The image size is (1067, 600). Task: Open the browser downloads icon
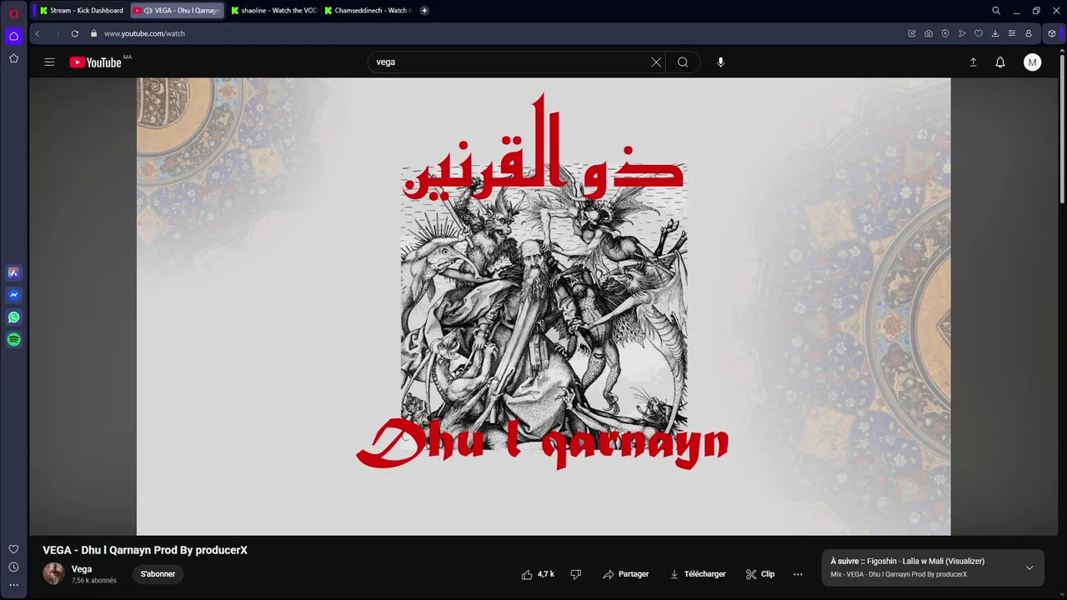(995, 33)
